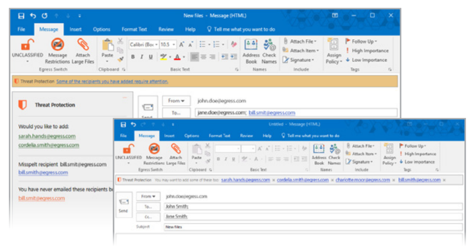
Task: Toggle Bold in New files window
Action: pos(133,57)
